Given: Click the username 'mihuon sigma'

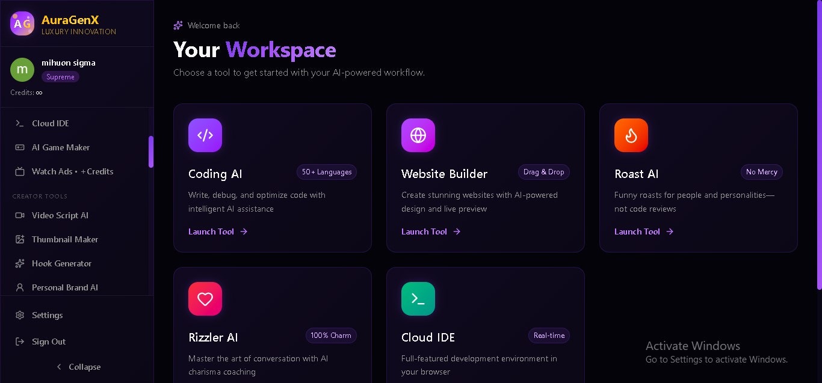Looking at the screenshot, I should pos(69,63).
